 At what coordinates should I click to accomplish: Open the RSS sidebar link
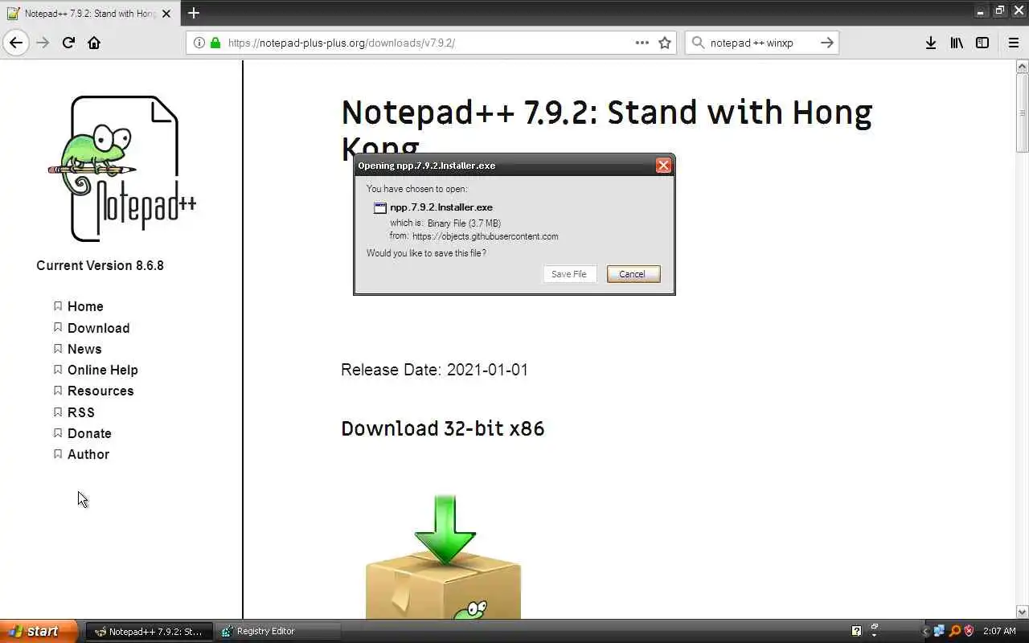(x=81, y=412)
